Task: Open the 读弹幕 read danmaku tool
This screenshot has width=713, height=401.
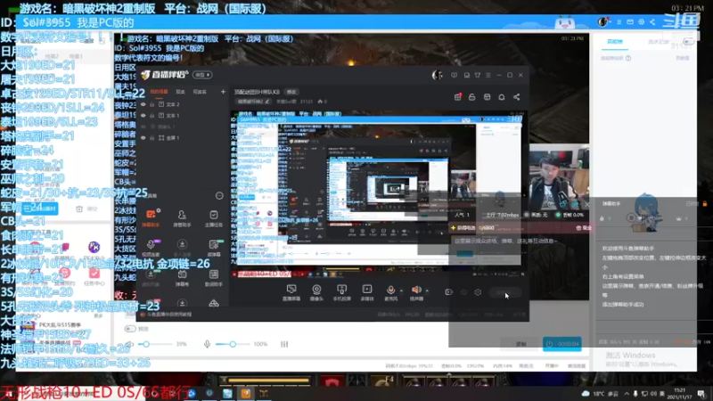Action: click(x=213, y=248)
